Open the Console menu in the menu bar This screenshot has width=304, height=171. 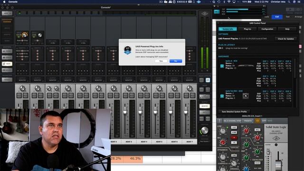click(13, 2)
